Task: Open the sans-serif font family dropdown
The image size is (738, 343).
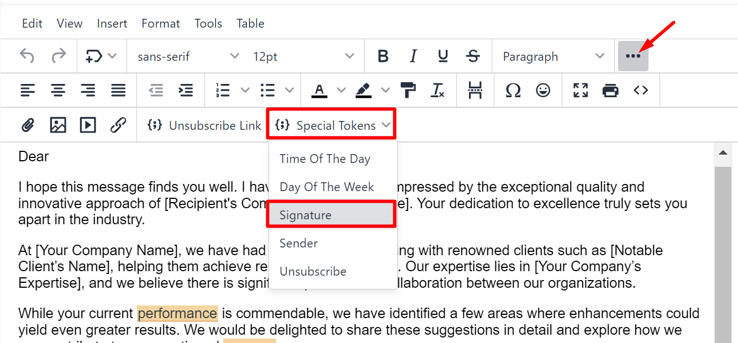Action: coord(188,56)
